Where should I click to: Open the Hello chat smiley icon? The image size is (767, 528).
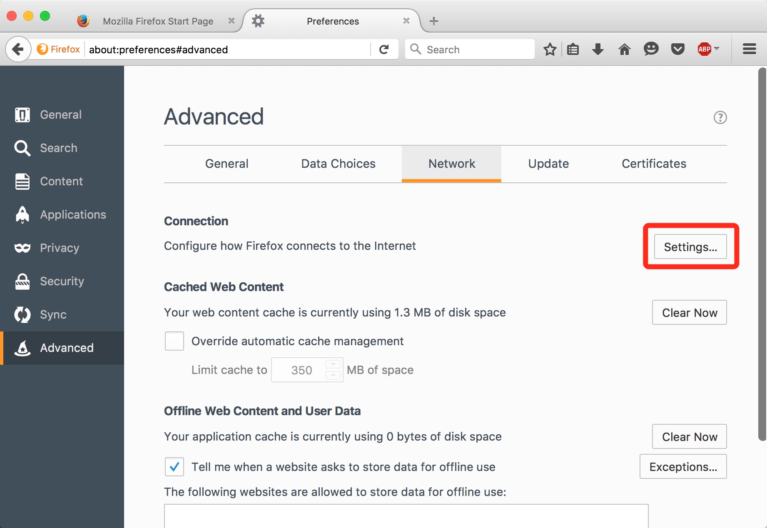click(x=651, y=49)
